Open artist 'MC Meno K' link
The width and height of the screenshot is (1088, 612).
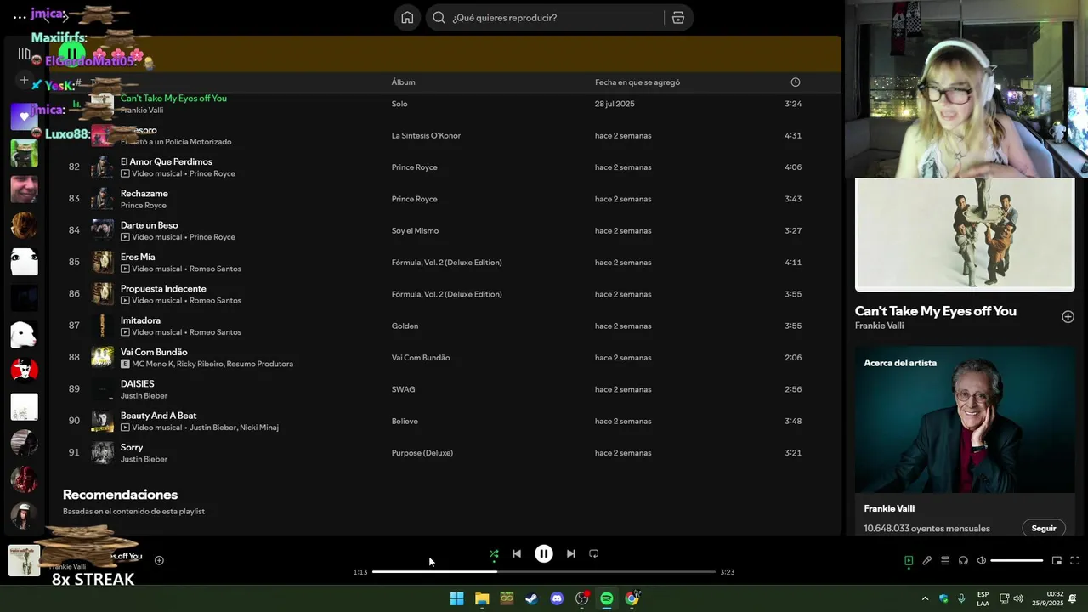pos(151,364)
